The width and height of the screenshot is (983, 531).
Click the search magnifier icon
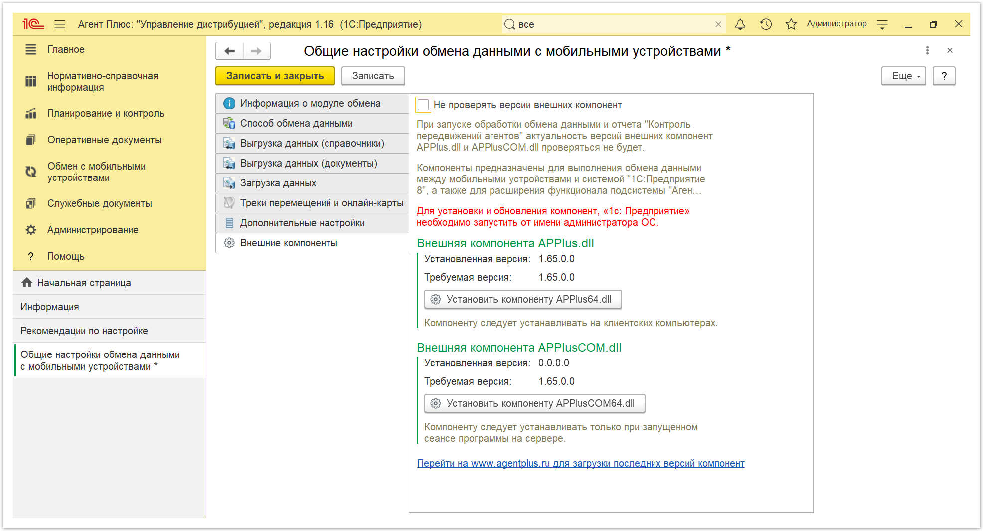pyautogui.click(x=509, y=24)
